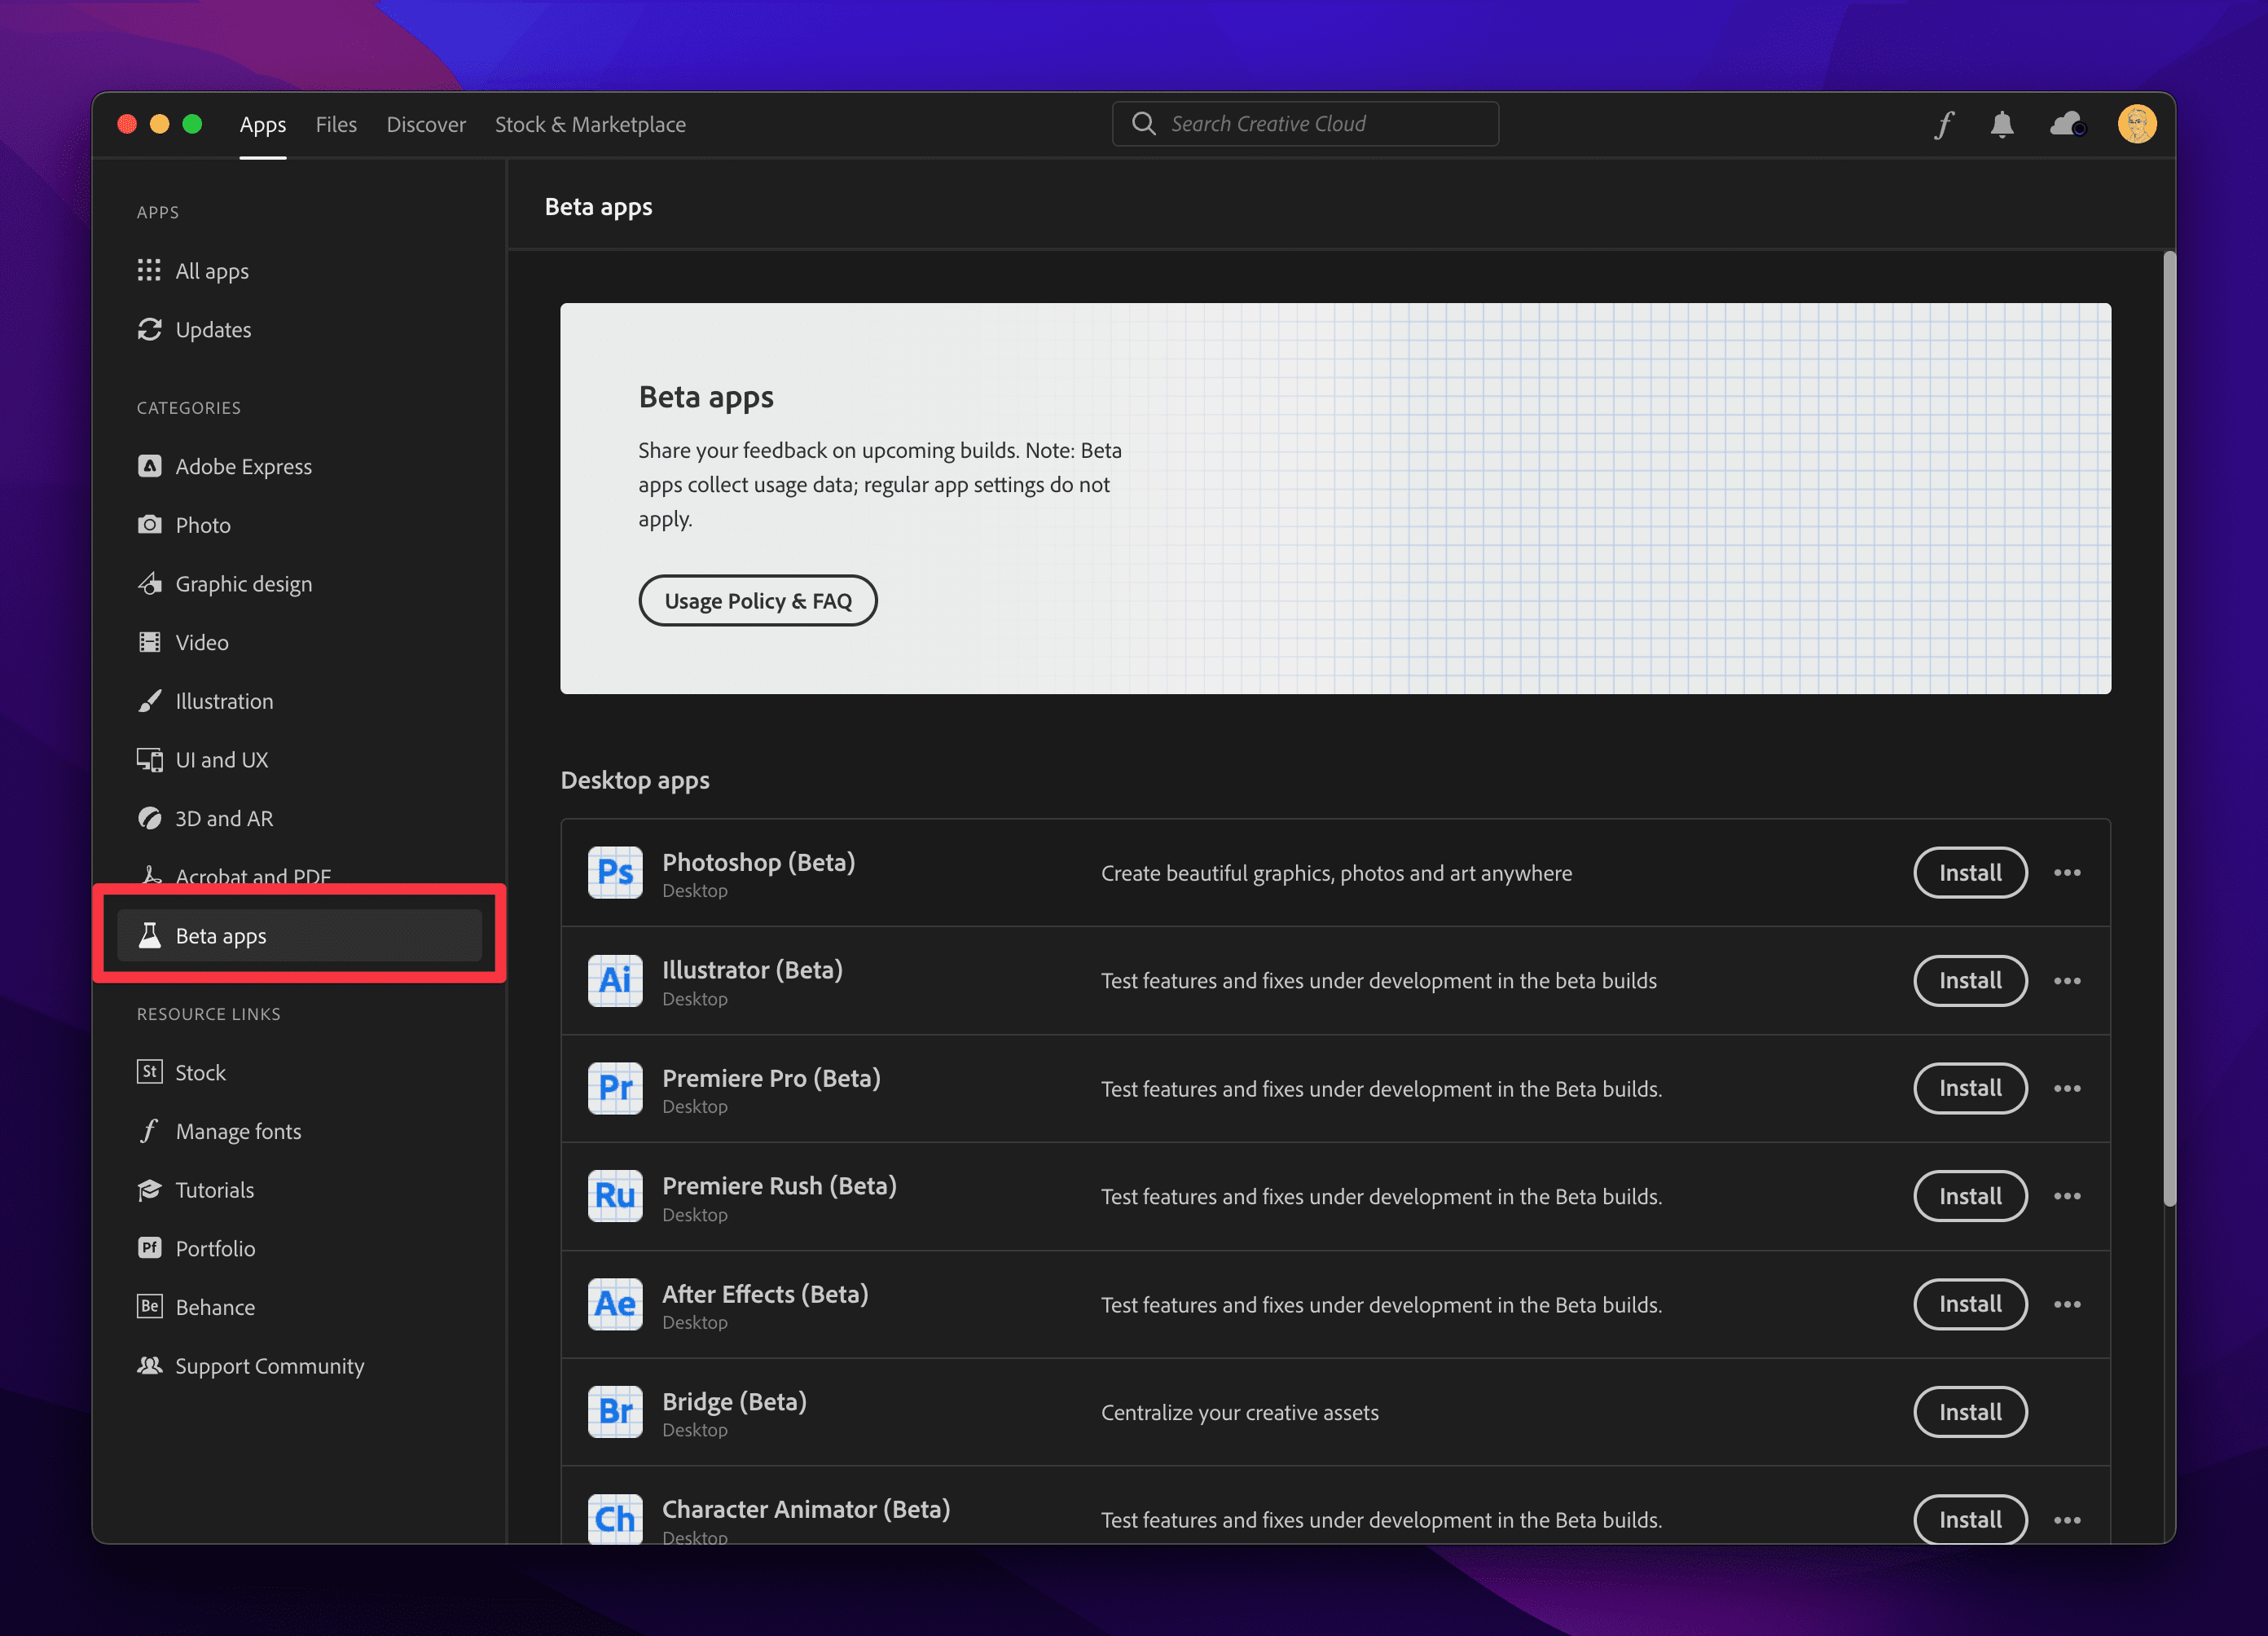Switch to the Files tab
This screenshot has height=1636, width=2268.
[336, 125]
